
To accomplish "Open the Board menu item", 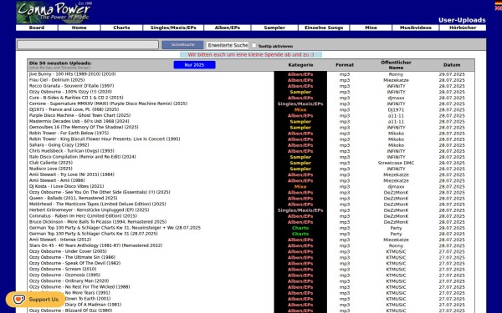I will (37, 28).
